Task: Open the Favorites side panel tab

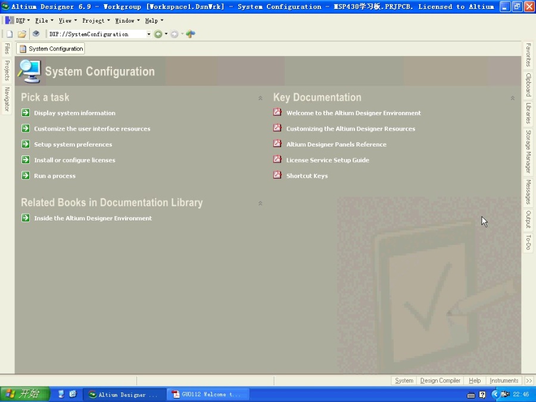Action: tap(528, 55)
